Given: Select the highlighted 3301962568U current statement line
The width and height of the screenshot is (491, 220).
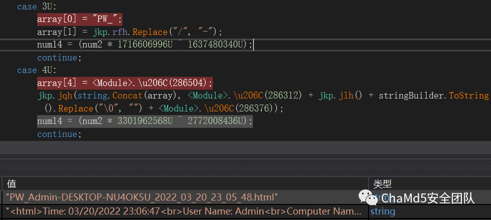Looking at the screenshot, I should pyautogui.click(x=145, y=121).
